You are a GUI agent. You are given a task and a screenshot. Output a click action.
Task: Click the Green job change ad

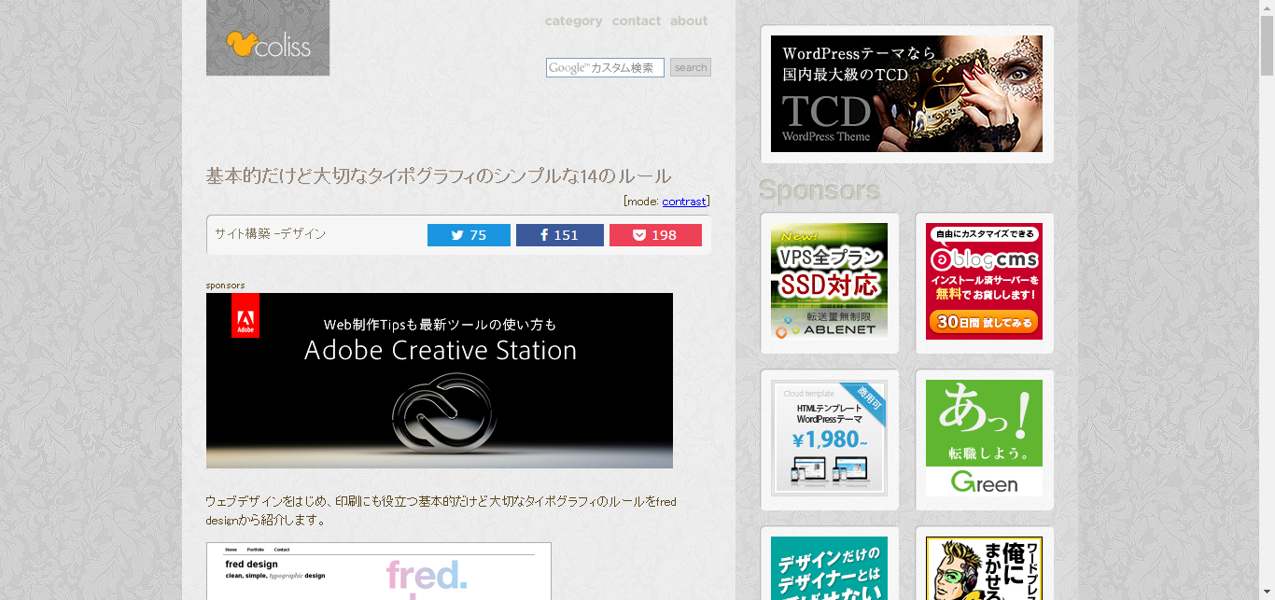coord(984,439)
